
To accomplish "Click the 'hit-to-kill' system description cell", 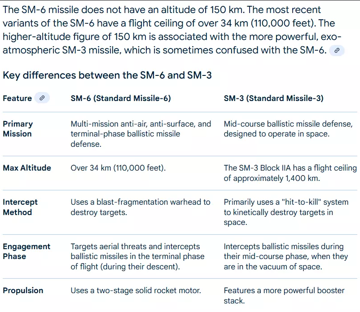I will [x=286, y=212].
